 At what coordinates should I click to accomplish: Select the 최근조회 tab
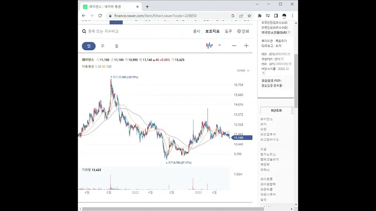click(276, 111)
